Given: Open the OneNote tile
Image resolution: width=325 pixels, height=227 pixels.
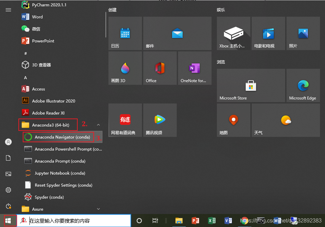Looking at the screenshot, I should pos(195,68).
